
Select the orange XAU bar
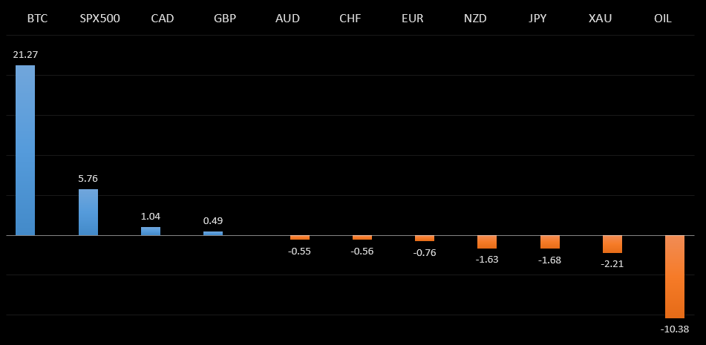(x=612, y=244)
